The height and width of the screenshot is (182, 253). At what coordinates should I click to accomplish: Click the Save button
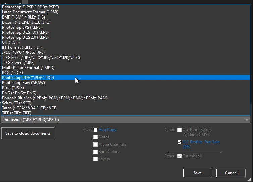(x=198, y=173)
